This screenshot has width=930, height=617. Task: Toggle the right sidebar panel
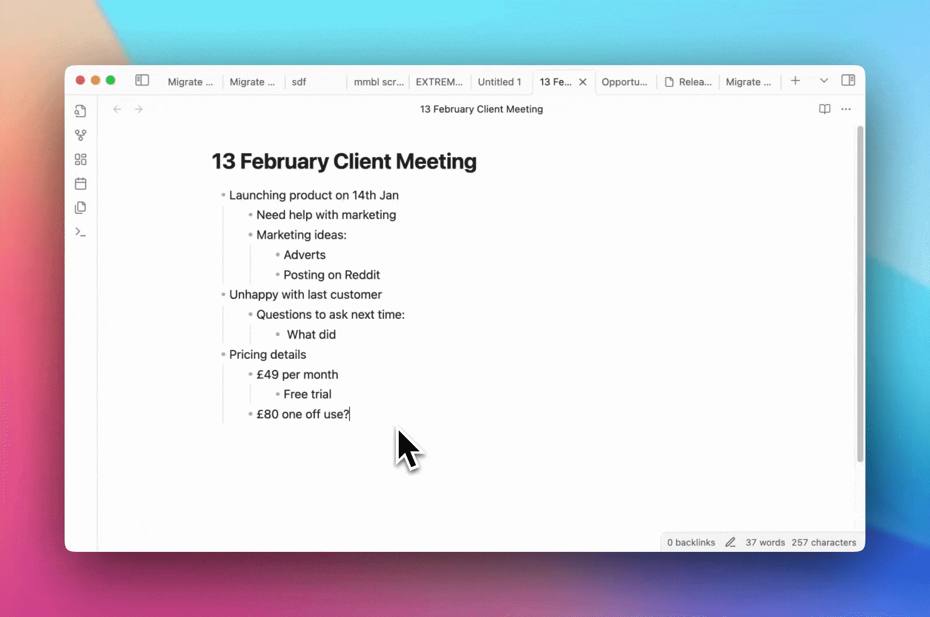[848, 81]
